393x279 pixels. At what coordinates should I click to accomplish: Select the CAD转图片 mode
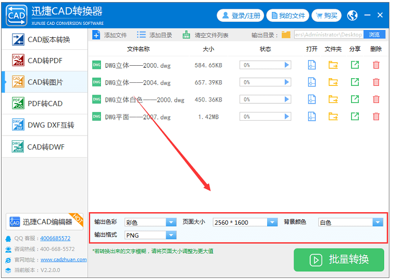(x=45, y=82)
